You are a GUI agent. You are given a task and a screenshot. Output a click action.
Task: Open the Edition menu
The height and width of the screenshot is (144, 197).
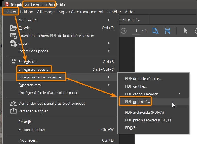pyautogui.click(x=27, y=12)
